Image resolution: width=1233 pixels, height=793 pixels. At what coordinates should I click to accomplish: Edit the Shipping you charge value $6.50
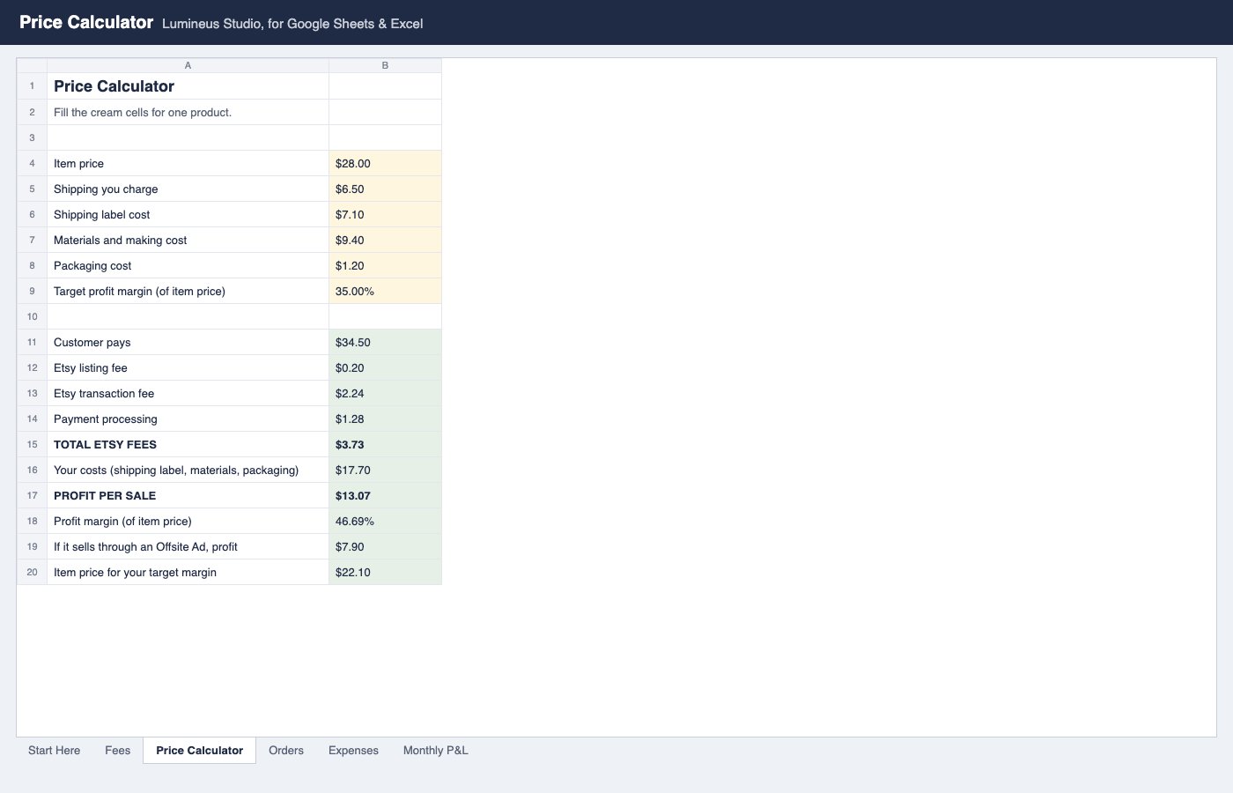[385, 189]
